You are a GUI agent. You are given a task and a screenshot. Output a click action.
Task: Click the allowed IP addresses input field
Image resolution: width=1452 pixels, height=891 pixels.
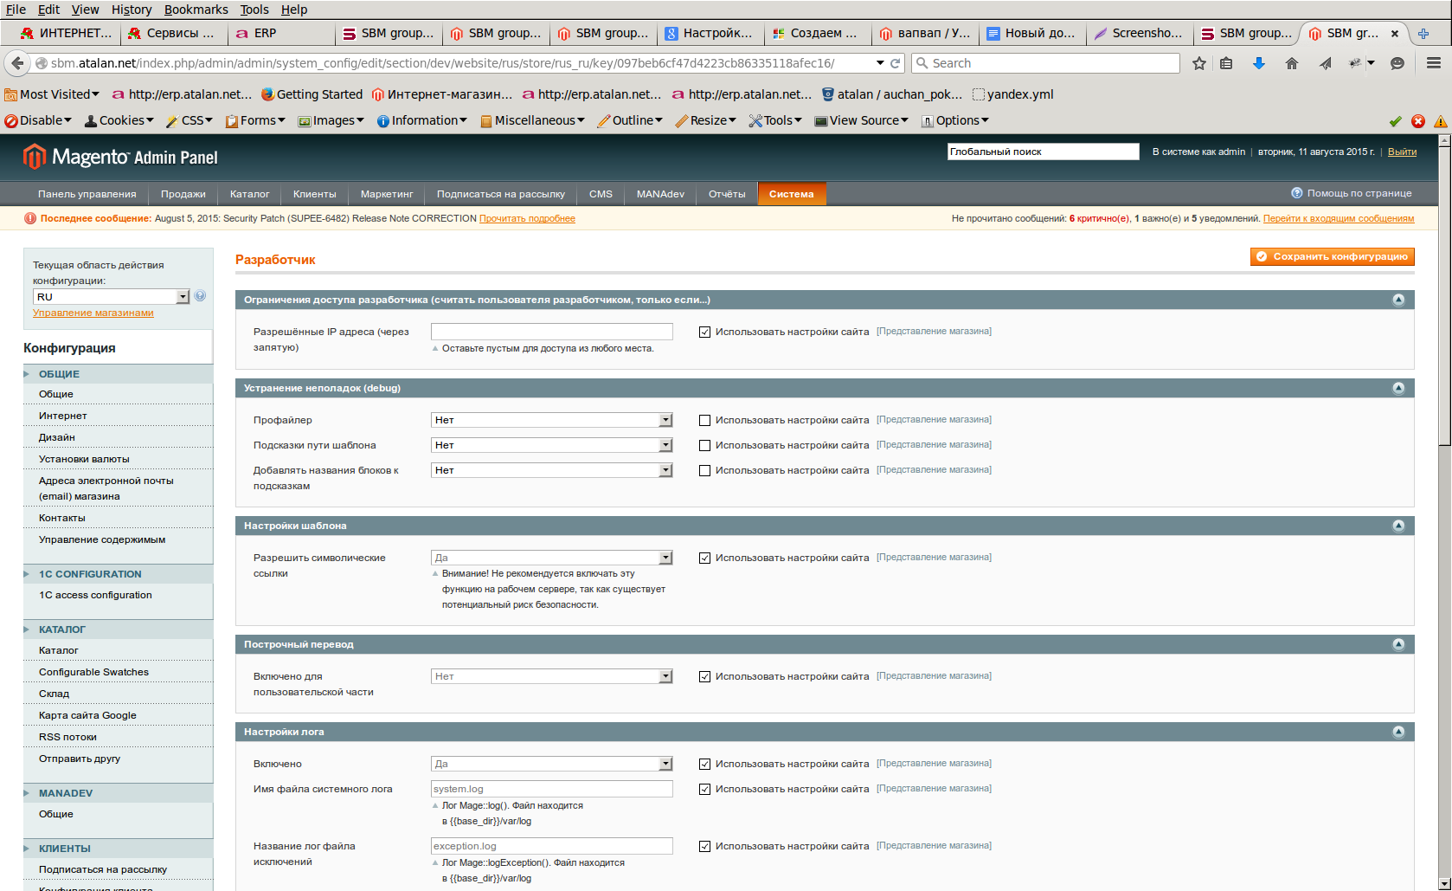552,332
